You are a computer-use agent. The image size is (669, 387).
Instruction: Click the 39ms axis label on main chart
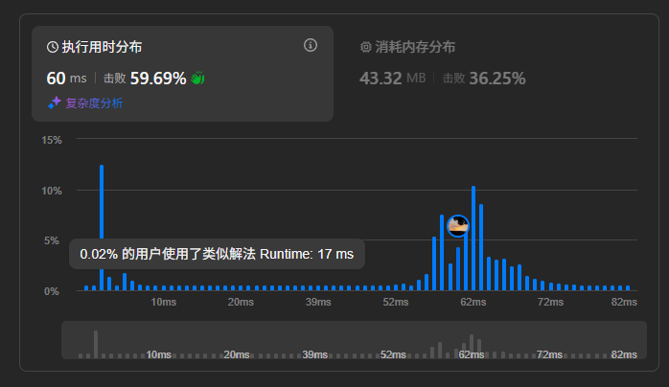tap(318, 302)
